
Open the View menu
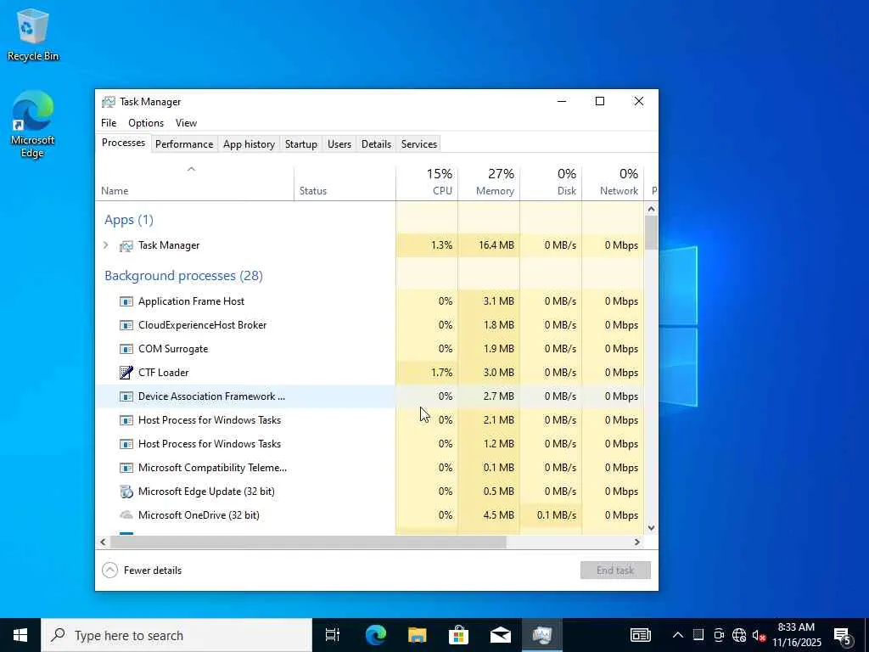(x=186, y=123)
